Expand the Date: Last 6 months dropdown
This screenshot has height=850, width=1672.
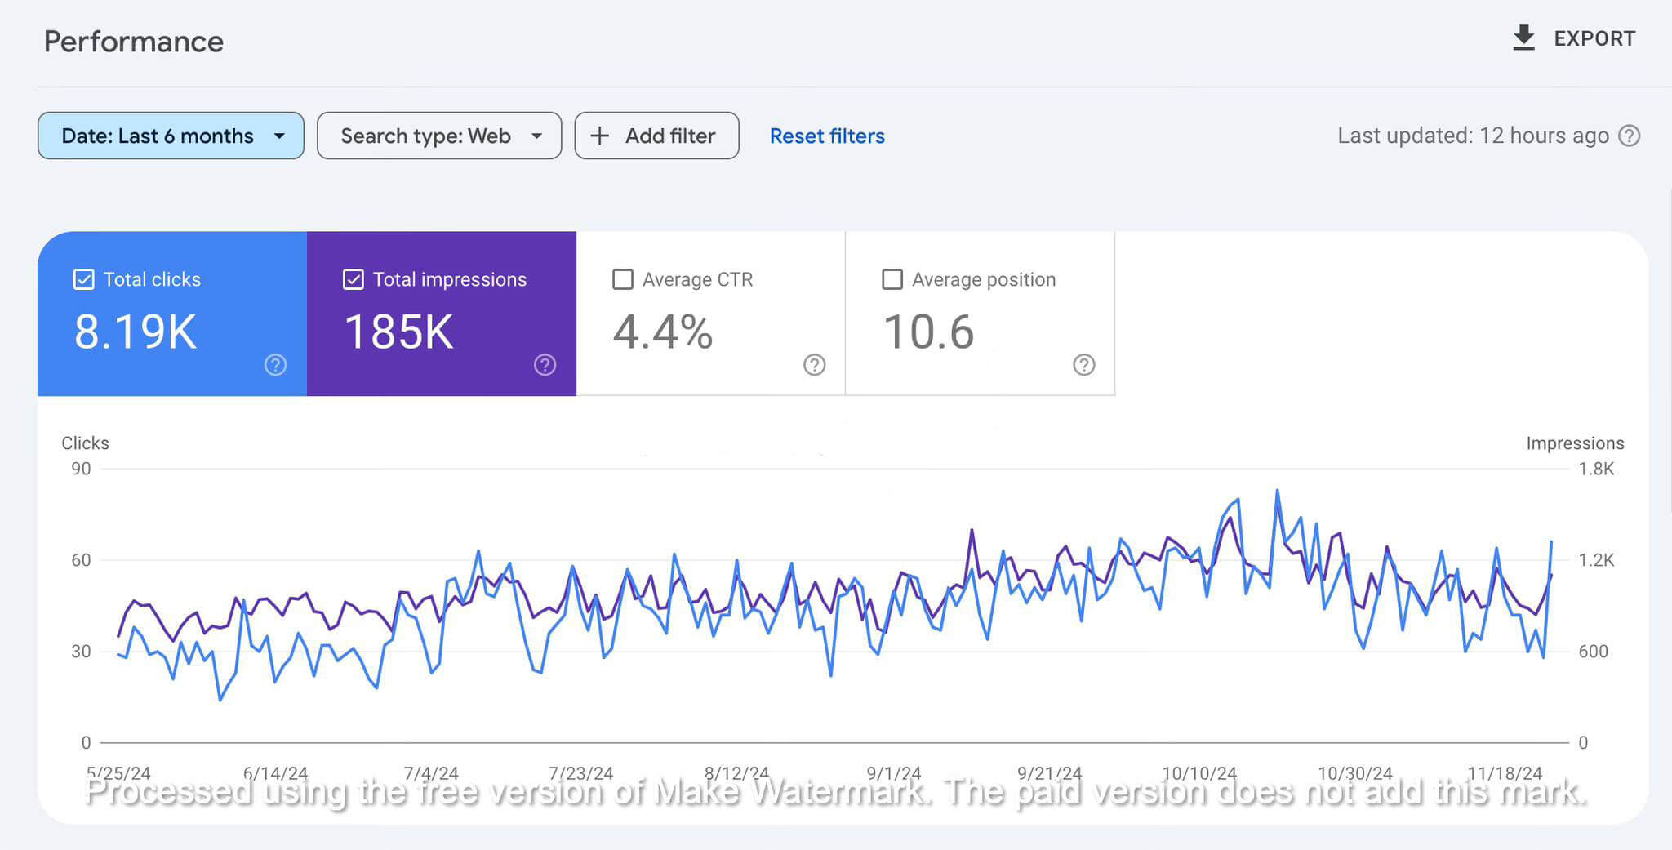[171, 136]
